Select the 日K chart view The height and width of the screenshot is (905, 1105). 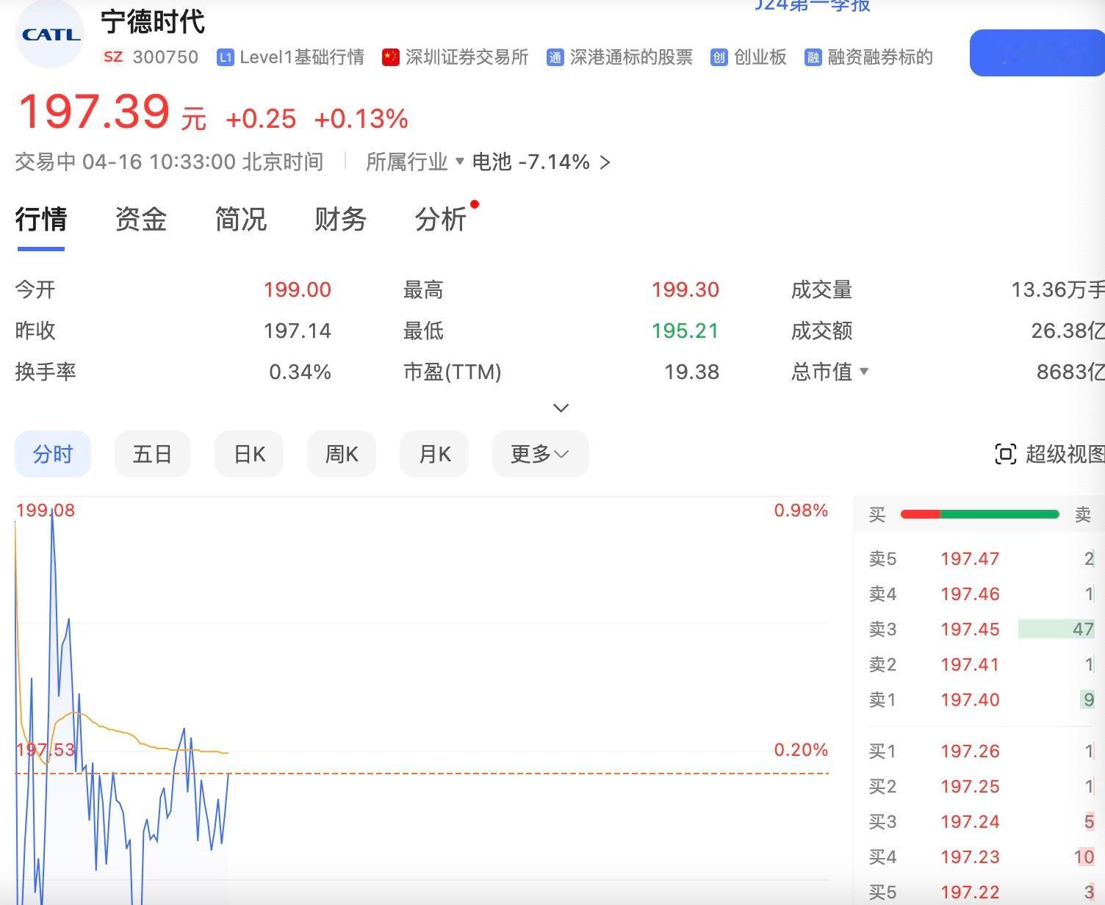[249, 454]
